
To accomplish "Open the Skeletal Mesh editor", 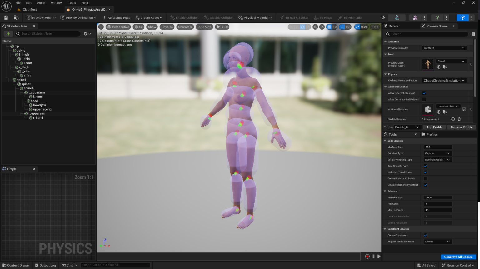I will [x=415, y=18].
